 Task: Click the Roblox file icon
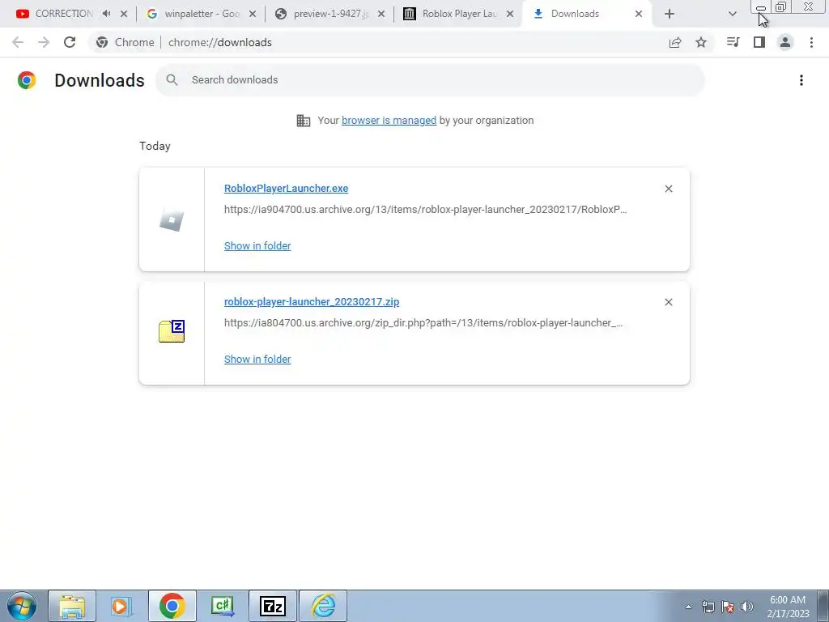[172, 219]
